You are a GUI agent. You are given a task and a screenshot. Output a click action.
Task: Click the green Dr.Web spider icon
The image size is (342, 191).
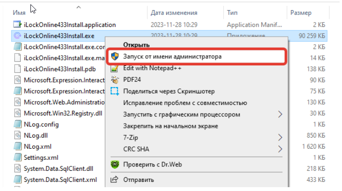point(115,165)
